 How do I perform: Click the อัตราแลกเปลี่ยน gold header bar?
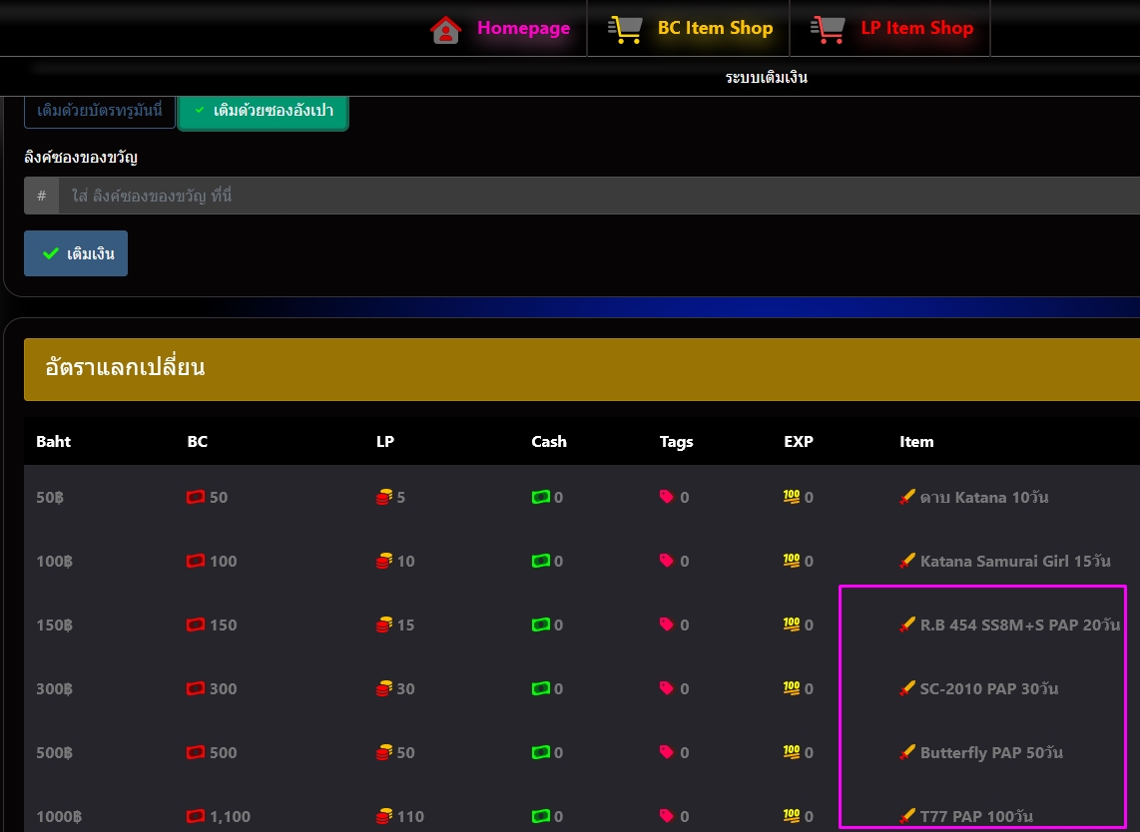click(x=581, y=368)
